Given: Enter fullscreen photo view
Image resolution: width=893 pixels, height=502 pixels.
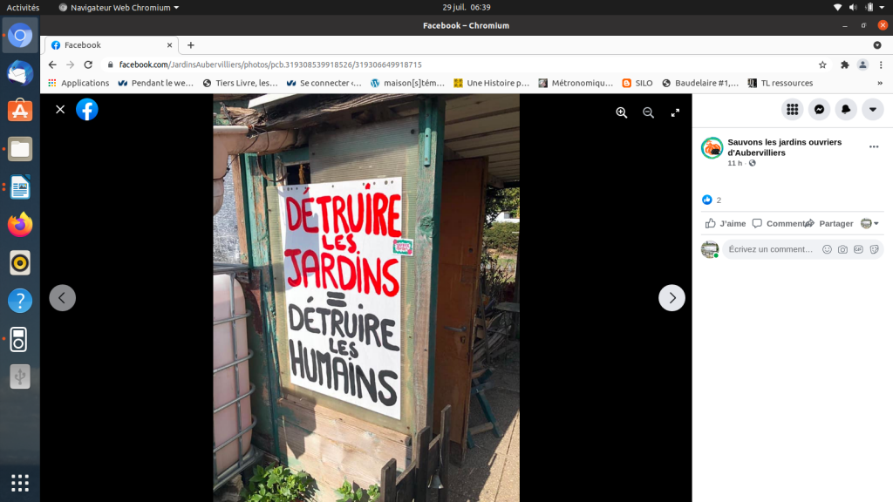Looking at the screenshot, I should 675,112.
